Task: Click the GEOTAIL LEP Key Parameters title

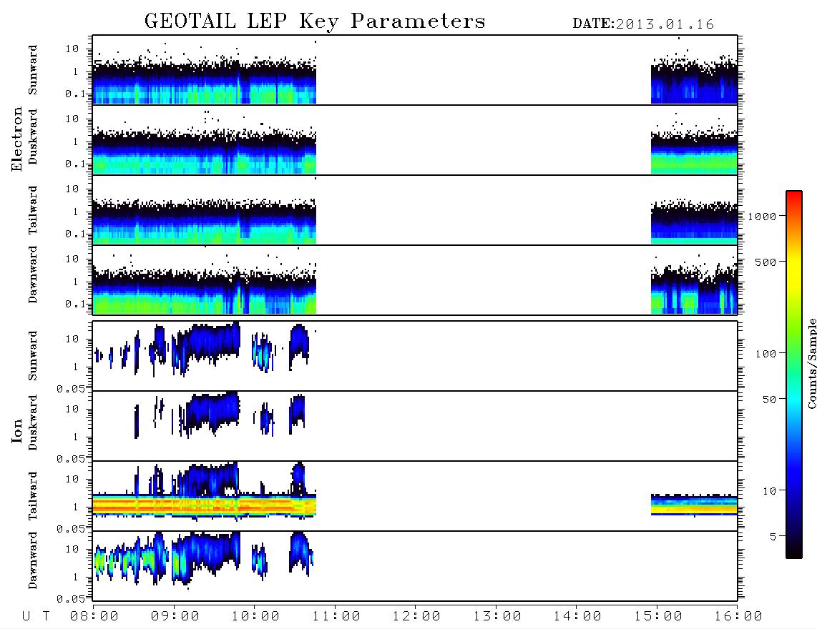Action: [315, 21]
